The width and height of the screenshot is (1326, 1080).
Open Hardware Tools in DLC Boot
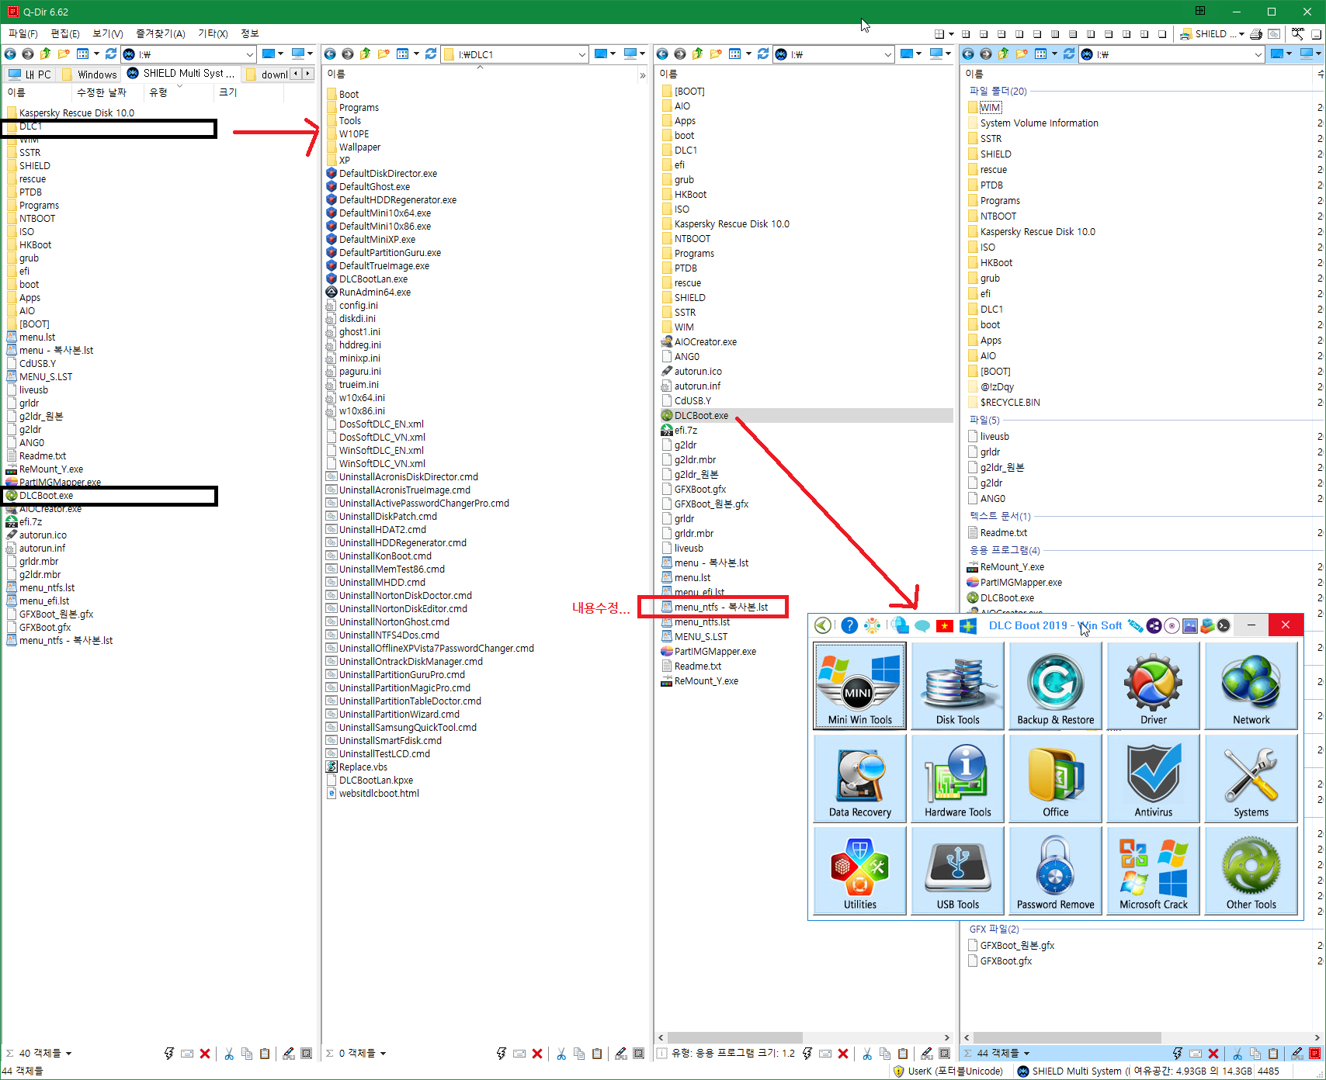957,778
